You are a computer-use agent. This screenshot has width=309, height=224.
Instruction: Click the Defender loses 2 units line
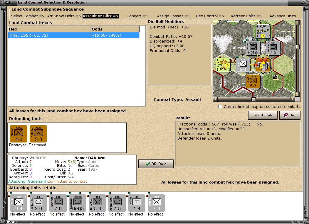(199, 138)
